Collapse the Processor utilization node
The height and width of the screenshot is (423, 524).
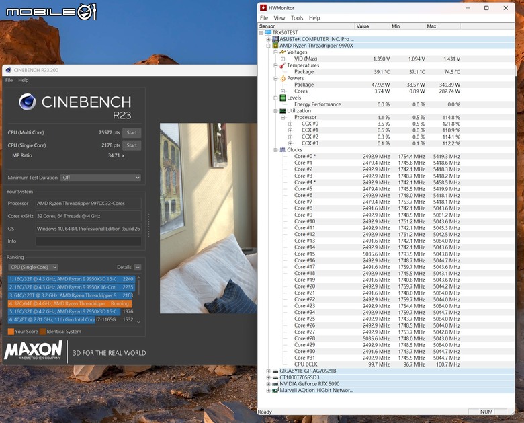point(283,118)
